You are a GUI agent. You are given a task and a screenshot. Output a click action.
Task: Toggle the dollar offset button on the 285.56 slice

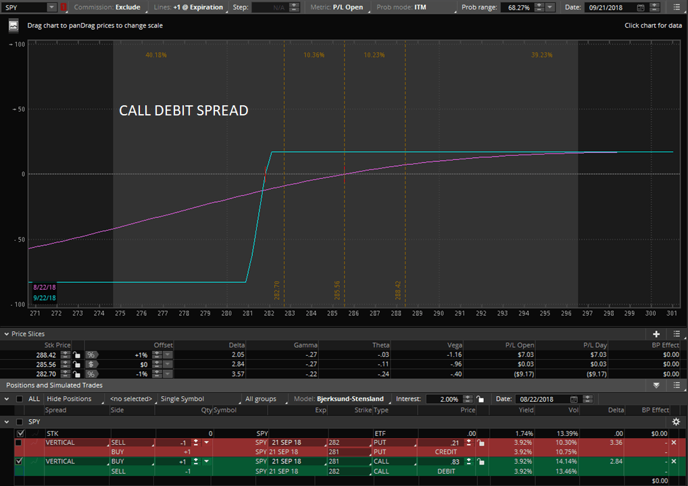click(92, 364)
